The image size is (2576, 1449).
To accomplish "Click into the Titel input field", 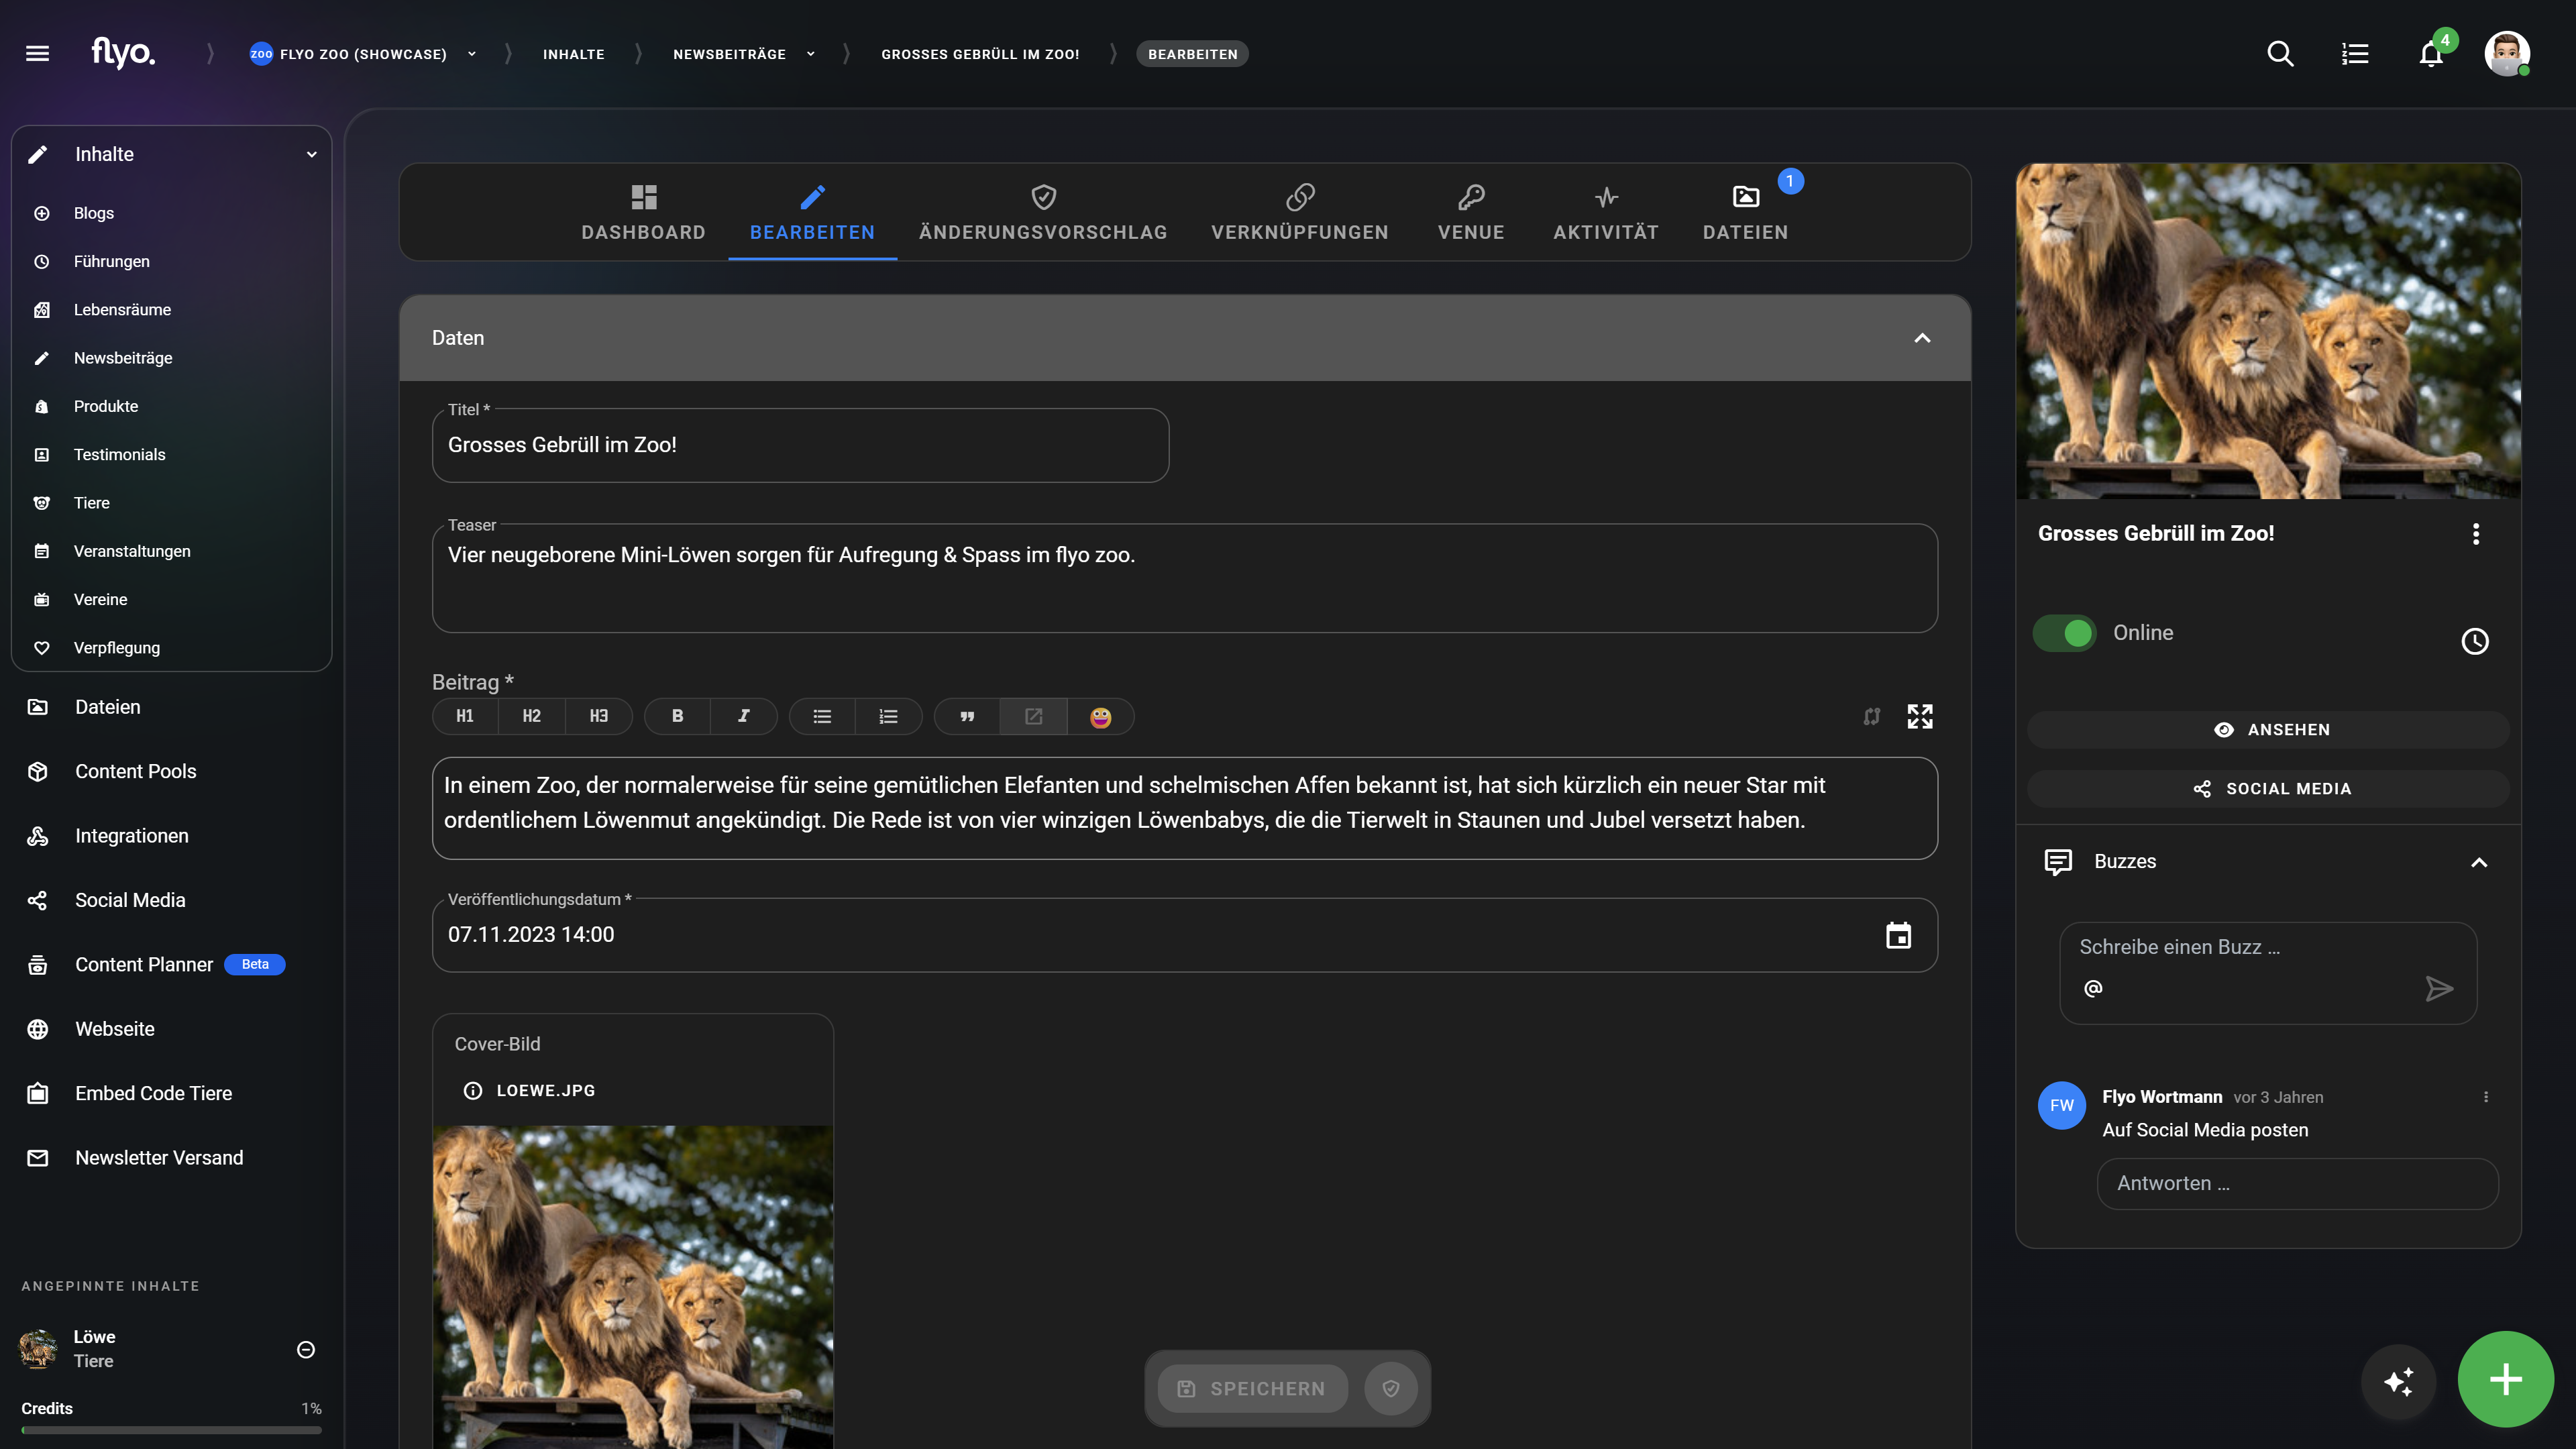I will (800, 445).
